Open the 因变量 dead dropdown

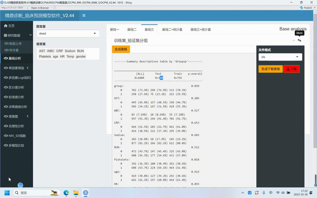coord(68,34)
